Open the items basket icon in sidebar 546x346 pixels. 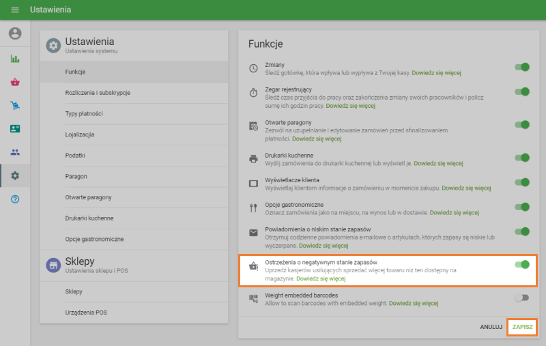15,82
